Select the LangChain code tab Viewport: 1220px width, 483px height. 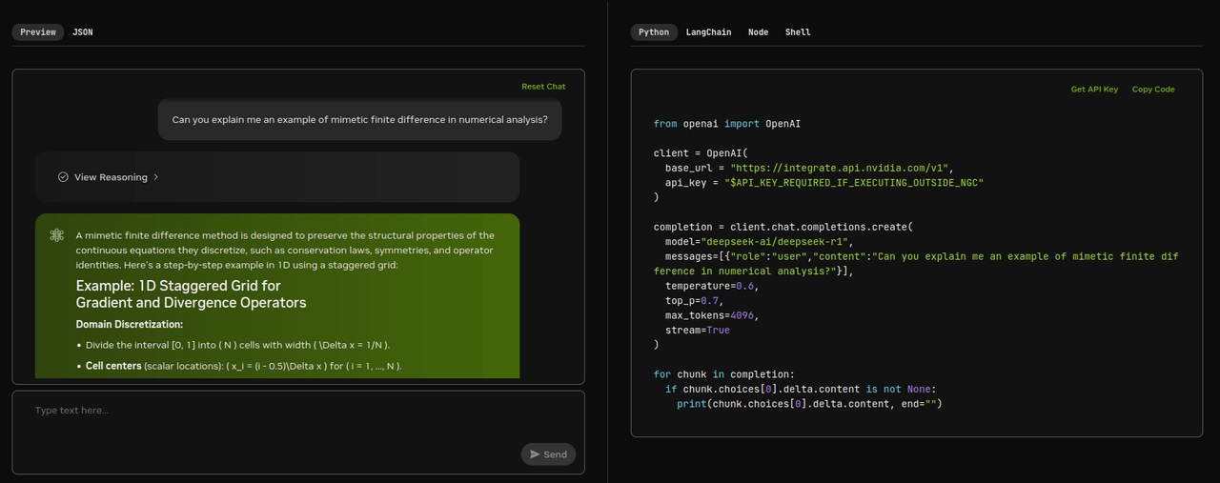click(x=708, y=32)
